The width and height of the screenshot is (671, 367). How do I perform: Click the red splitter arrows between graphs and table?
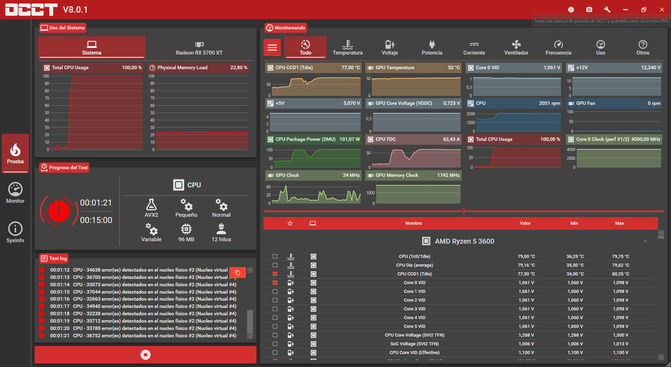[x=463, y=211]
